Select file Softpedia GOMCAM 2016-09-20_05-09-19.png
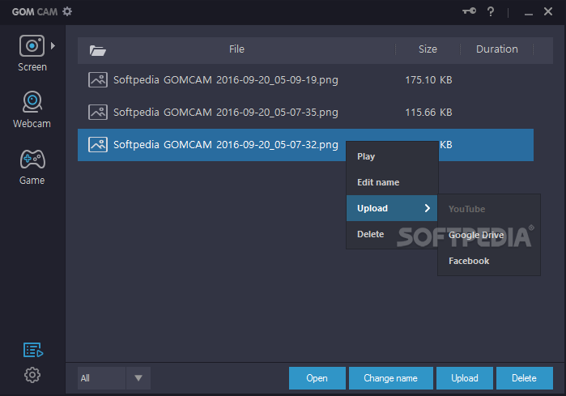The image size is (566, 396). [x=226, y=80]
